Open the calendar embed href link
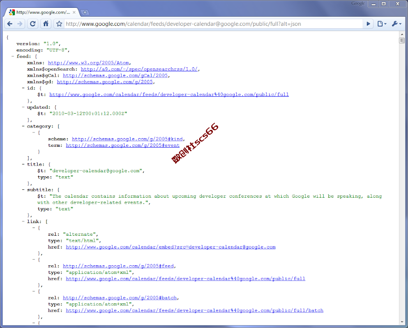 [171, 247]
